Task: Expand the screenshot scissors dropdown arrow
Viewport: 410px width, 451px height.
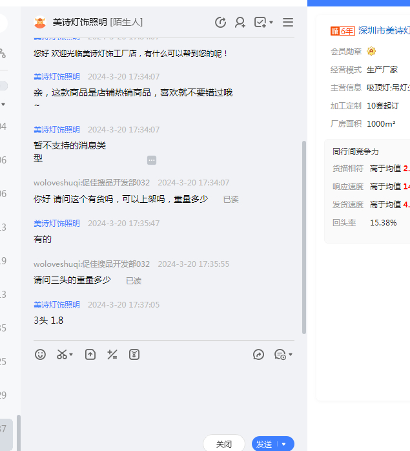Action: 71,355
